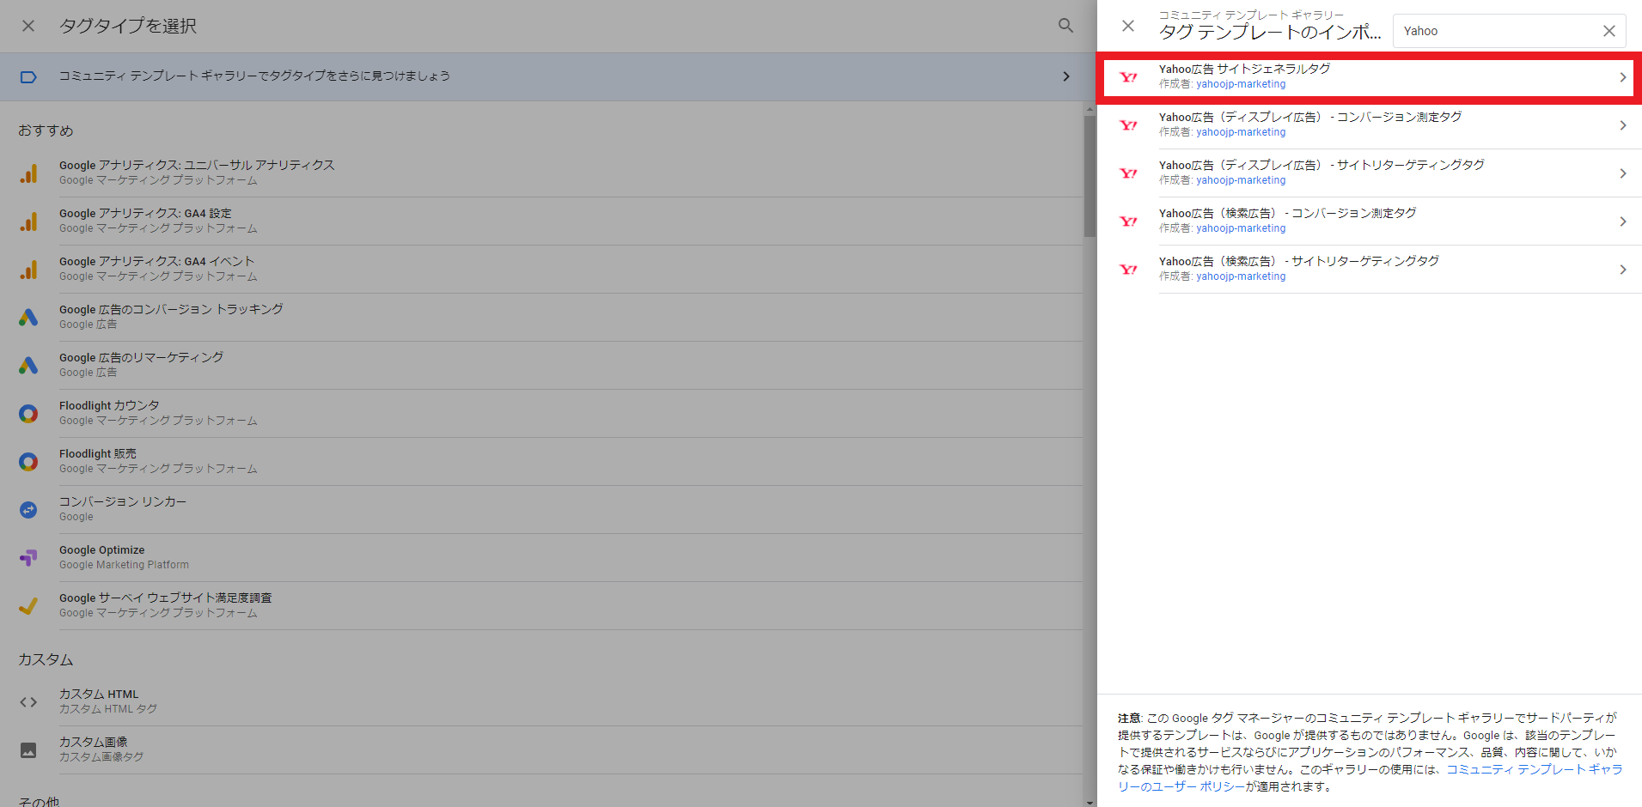1642x807 pixels.
Task: Open Yahoo広告 サイトジェネラルタグ chevron
Action: click(1623, 77)
